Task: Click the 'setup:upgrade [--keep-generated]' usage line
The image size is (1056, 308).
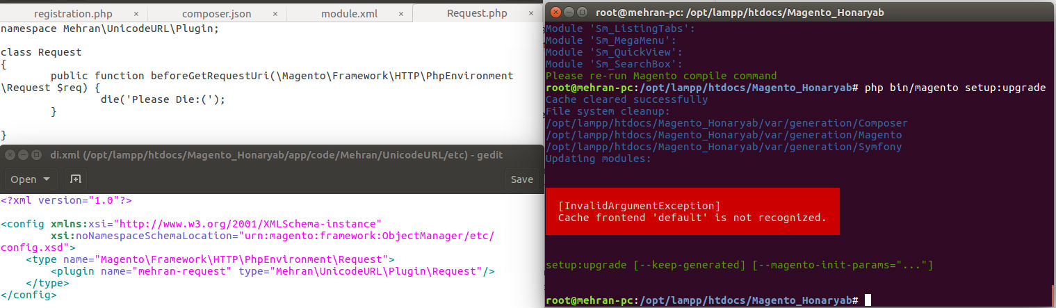Action: 739,265
